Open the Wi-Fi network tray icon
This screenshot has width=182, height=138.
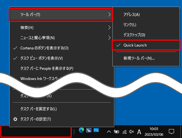[124, 132]
